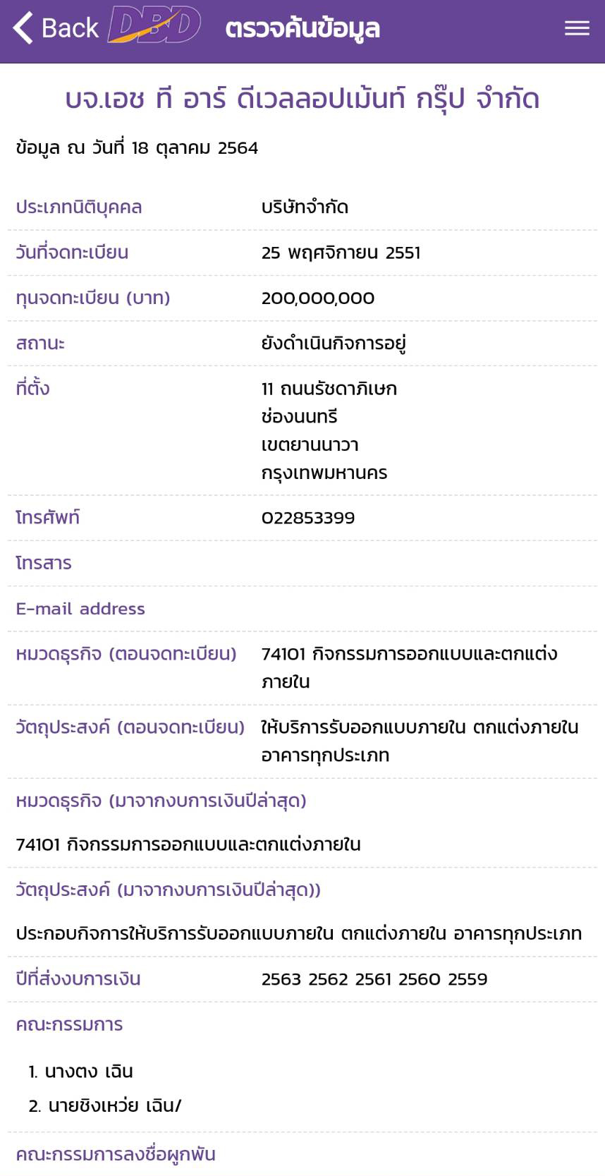The width and height of the screenshot is (605, 1176).
Task: Tap the Back button text
Action: [70, 28]
